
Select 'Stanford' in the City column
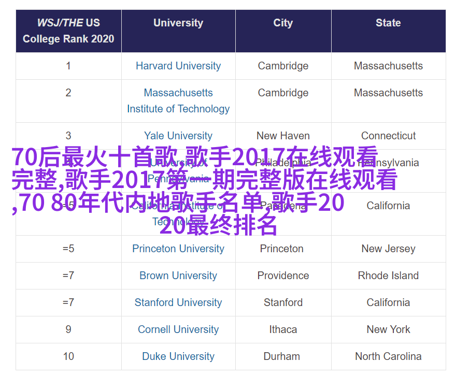(283, 302)
